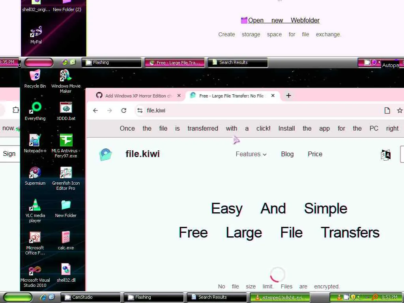Open the Supermium browser shortcut
This screenshot has width=404, height=303.
pyautogui.click(x=35, y=176)
